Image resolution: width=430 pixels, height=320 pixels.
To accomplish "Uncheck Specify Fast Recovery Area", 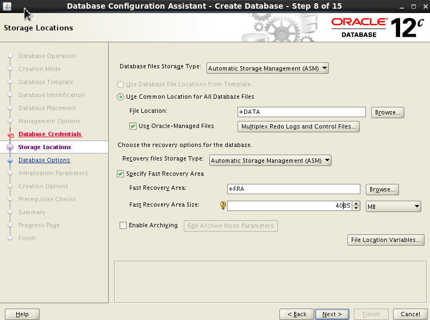I will (120, 174).
